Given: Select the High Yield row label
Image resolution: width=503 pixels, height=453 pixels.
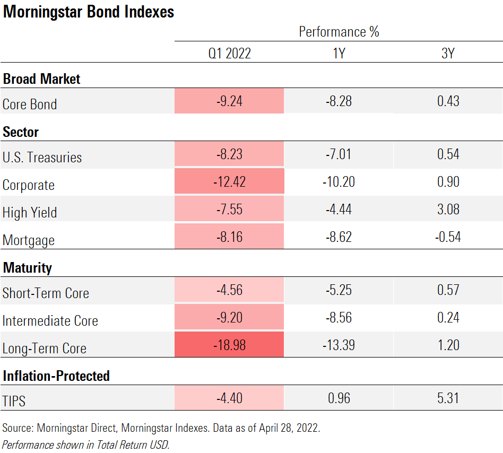Looking at the screenshot, I should pyautogui.click(x=30, y=212).
